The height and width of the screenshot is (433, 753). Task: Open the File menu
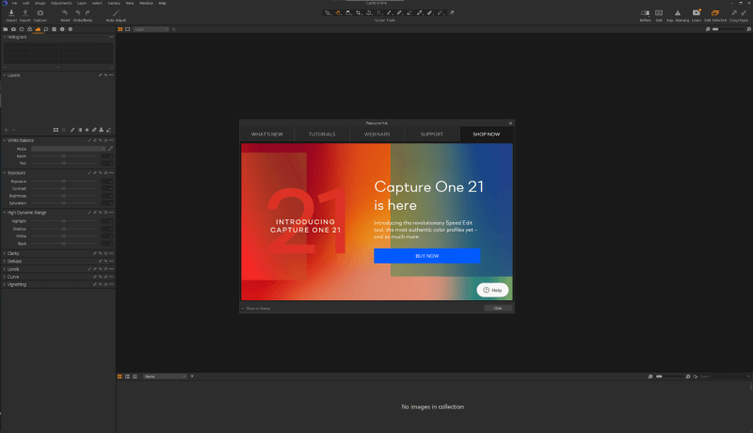[x=15, y=3]
